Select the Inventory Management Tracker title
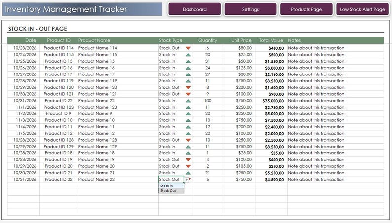The width and height of the screenshot is (392, 223). [66, 9]
